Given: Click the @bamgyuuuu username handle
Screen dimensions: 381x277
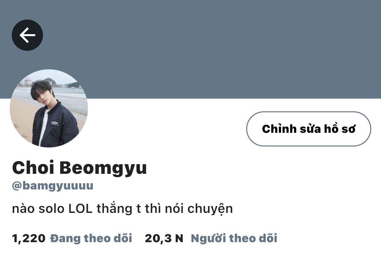Looking at the screenshot, I should click(x=53, y=186).
